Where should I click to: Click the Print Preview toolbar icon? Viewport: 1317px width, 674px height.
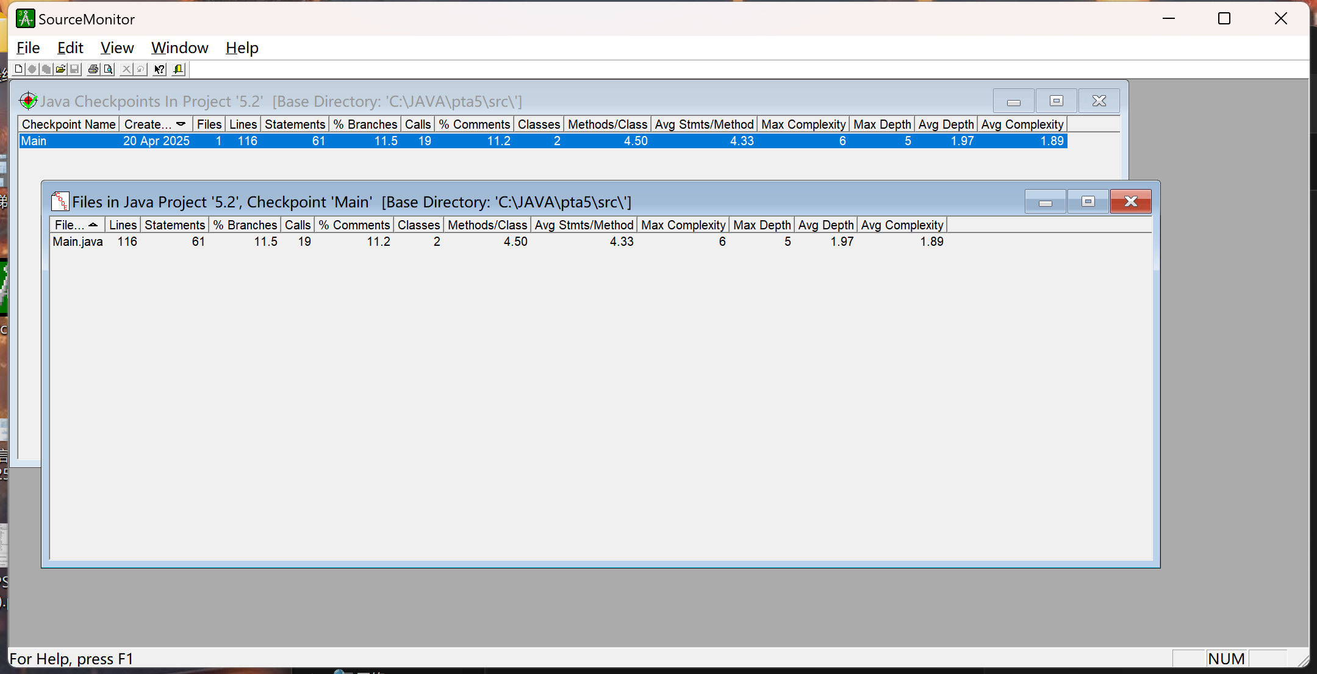[x=108, y=69]
